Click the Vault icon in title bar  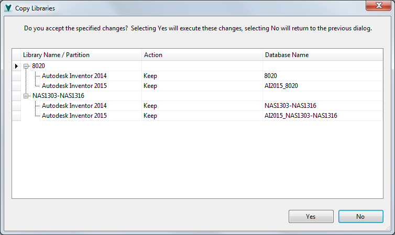point(8,8)
